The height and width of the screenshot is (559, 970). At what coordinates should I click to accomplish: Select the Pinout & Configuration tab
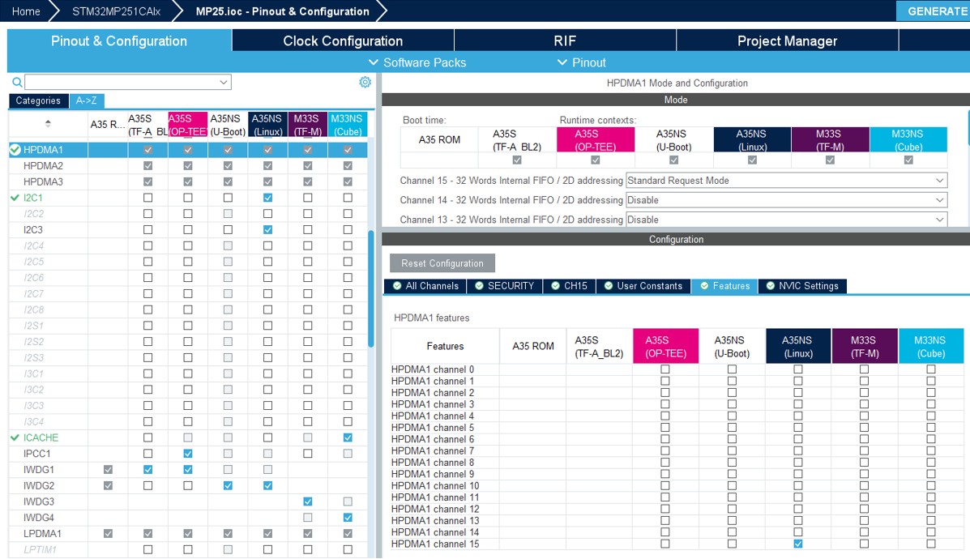[119, 41]
